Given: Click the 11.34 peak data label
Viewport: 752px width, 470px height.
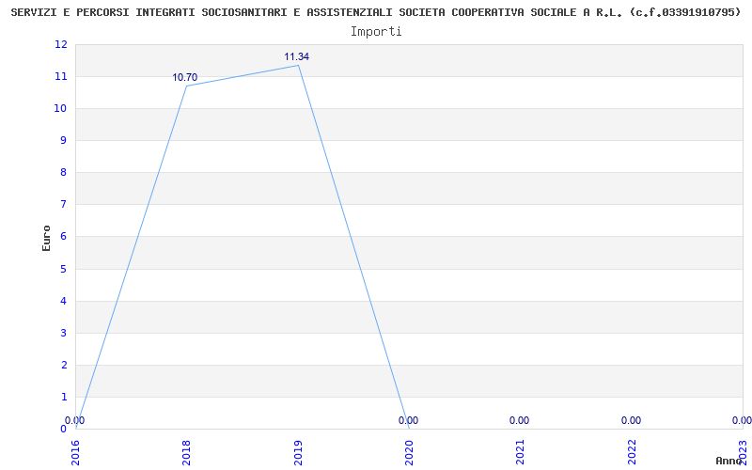Looking at the screenshot, I should 296,56.
